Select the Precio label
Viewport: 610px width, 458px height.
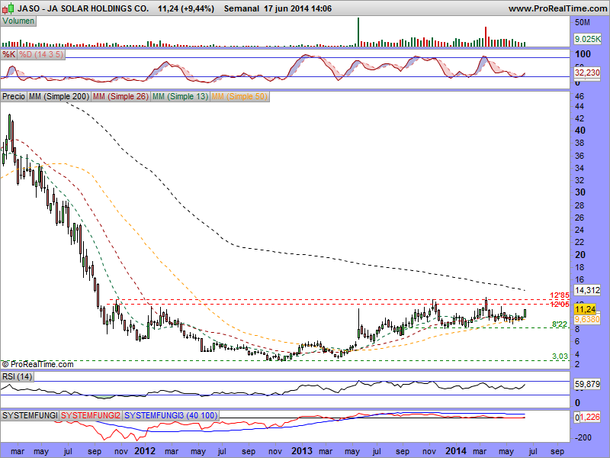coord(14,96)
